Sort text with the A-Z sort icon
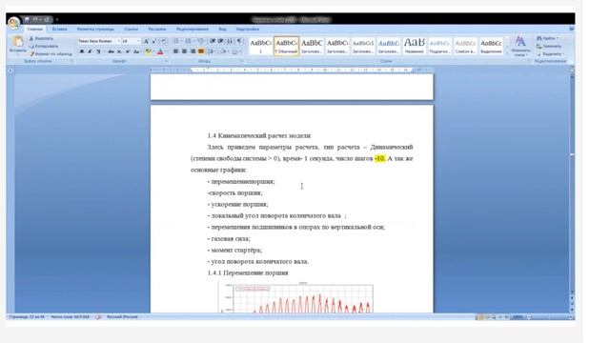Image resolution: width=610 pixels, height=343 pixels. click(230, 41)
